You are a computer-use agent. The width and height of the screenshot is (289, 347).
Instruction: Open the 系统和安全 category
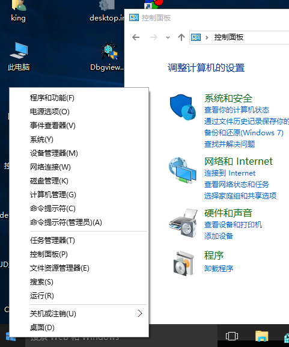pos(228,98)
